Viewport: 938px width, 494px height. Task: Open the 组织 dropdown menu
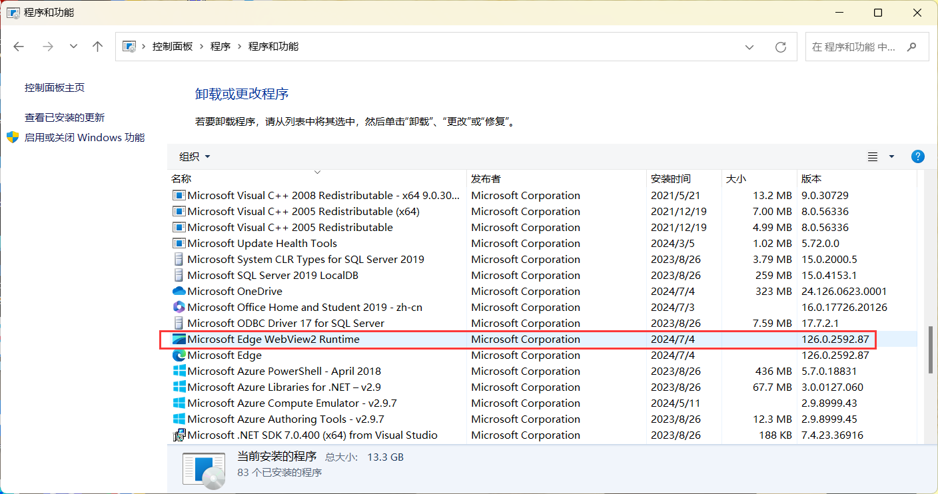195,156
